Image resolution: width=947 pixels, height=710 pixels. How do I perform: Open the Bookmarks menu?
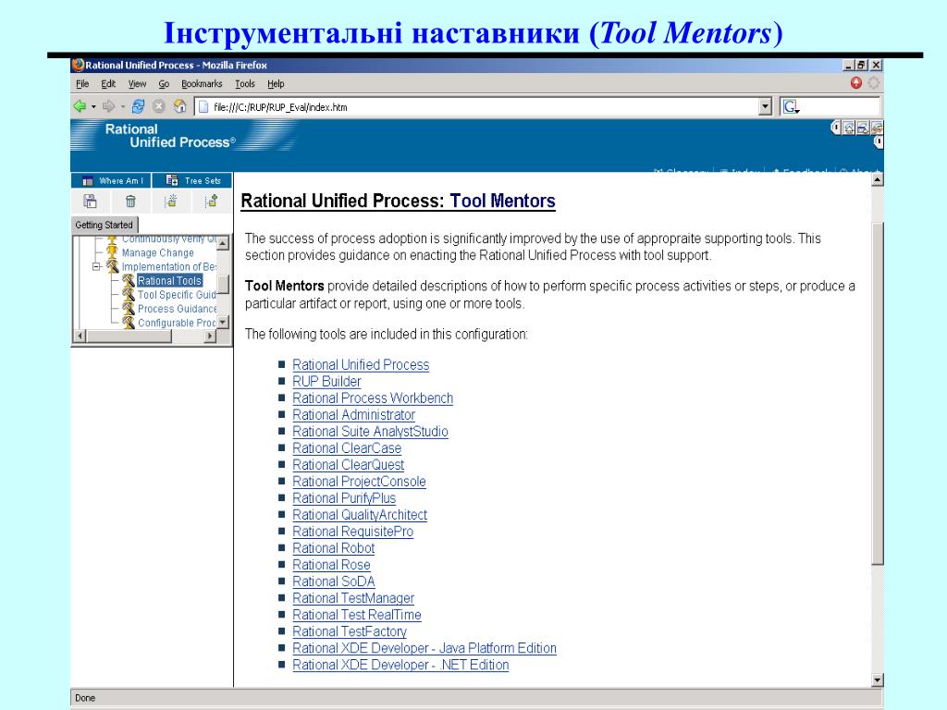click(202, 84)
